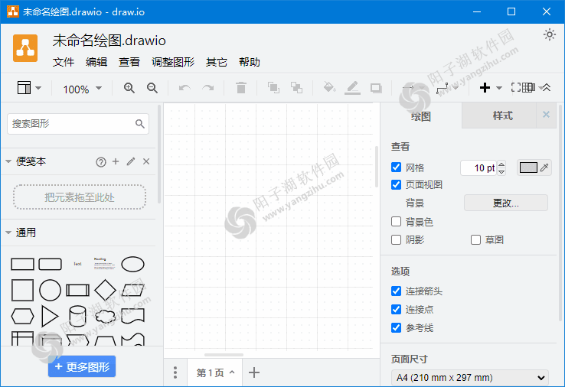565x387 pixels.
Task: Select the diamond shape in General
Action: point(105,290)
